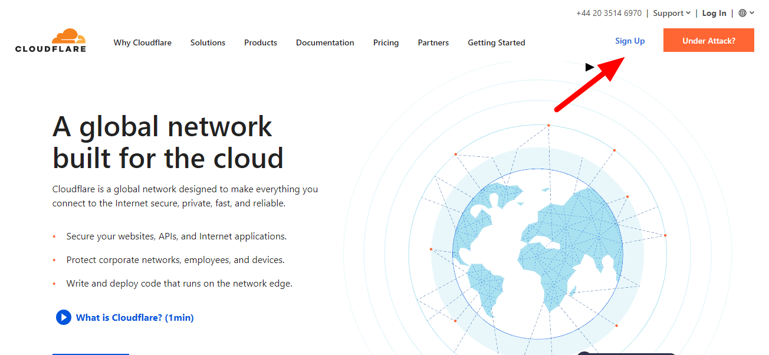Open the Pricing page
The width and height of the screenshot is (769, 355).
pyautogui.click(x=386, y=42)
